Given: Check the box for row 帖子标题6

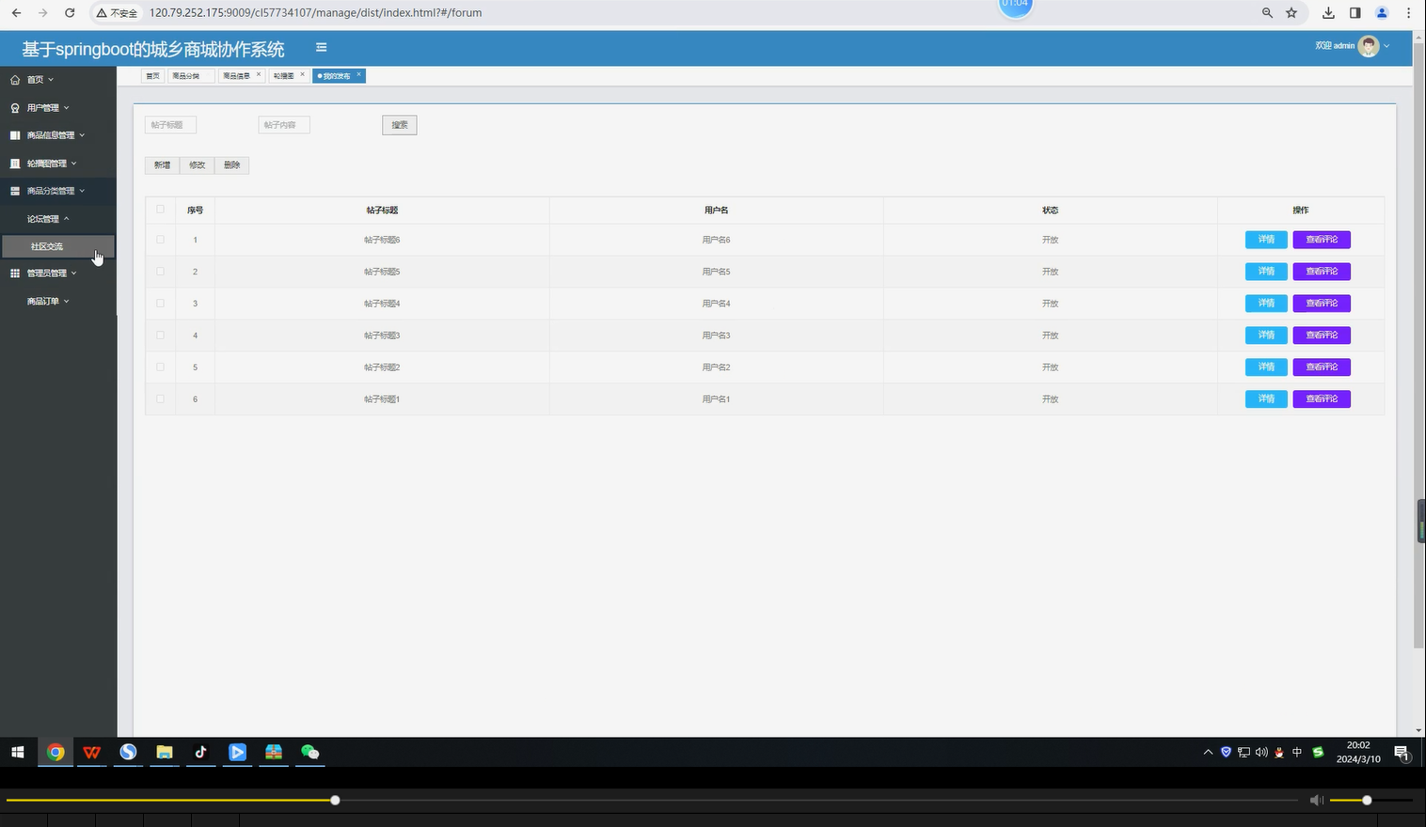Looking at the screenshot, I should click(160, 240).
